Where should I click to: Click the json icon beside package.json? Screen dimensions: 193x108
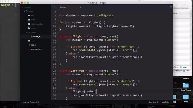(x=29, y=49)
